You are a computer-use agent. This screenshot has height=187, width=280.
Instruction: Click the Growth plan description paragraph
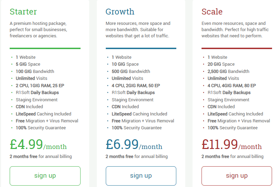(x=138, y=30)
